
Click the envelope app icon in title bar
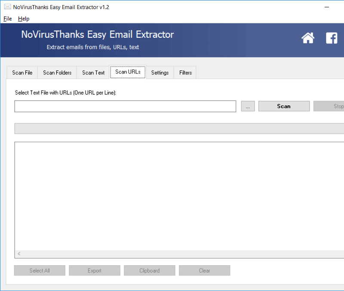(7, 7)
